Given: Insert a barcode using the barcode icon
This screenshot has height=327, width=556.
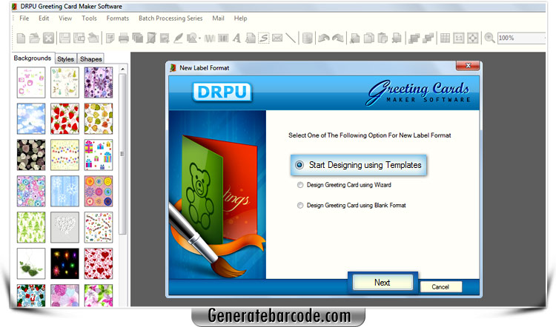Looking at the screenshot, I should click(223, 38).
